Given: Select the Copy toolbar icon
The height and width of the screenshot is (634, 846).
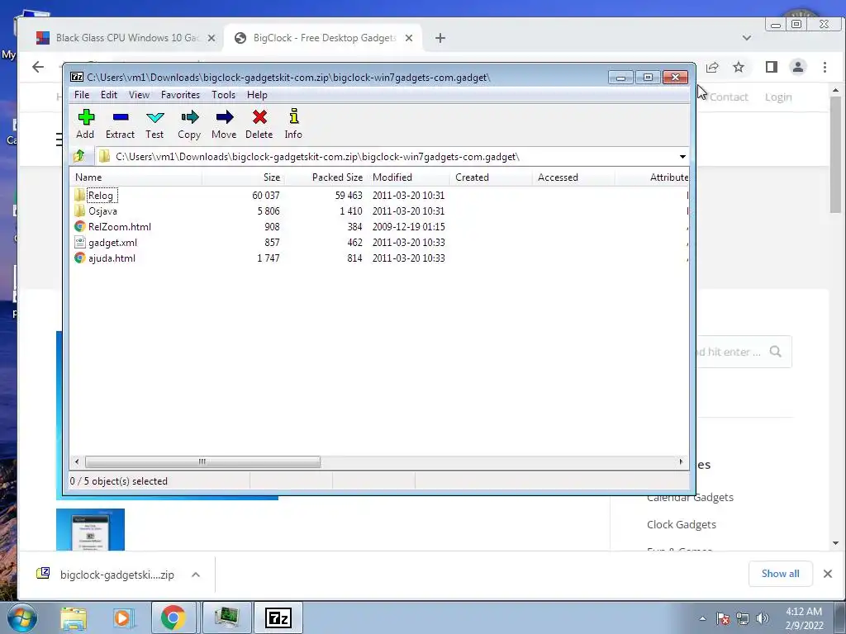Looking at the screenshot, I should point(189,117).
